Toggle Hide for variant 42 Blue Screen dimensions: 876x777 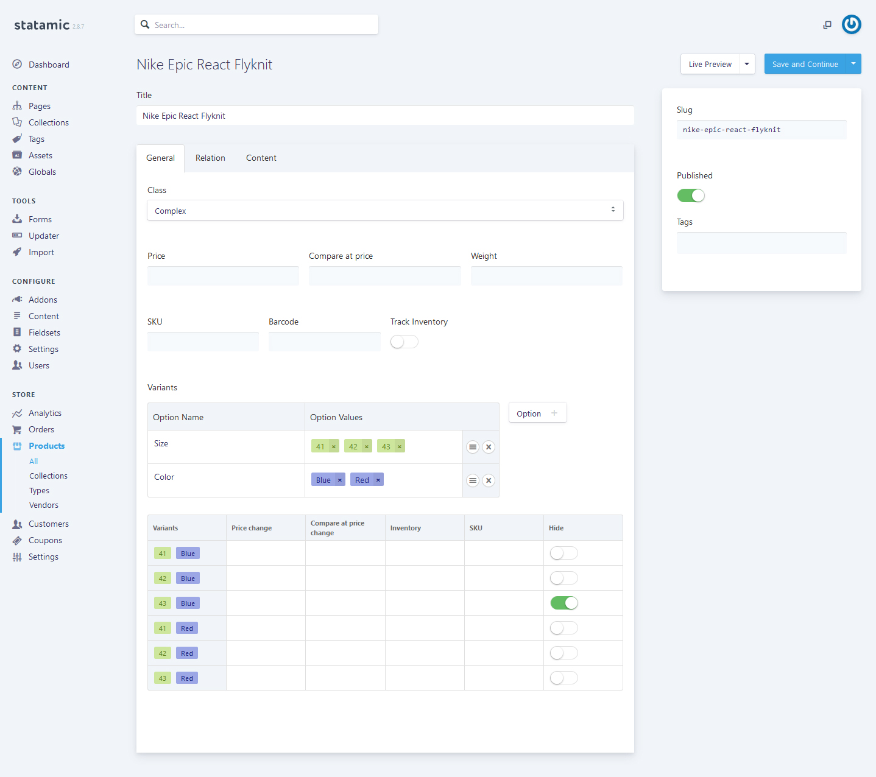tap(564, 578)
